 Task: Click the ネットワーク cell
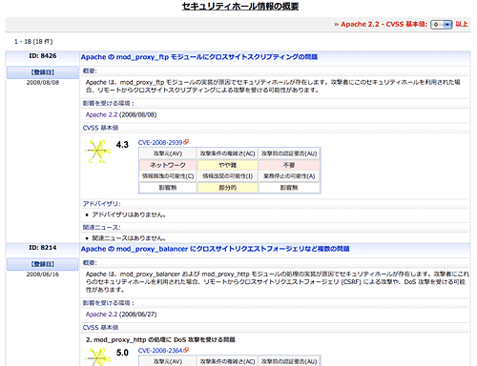pyautogui.click(x=168, y=165)
